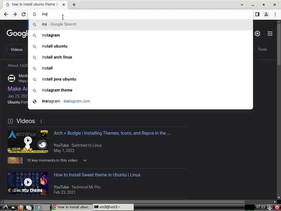The image size is (281, 211).
Task: Go back to the previous page
Action: coord(6,14)
